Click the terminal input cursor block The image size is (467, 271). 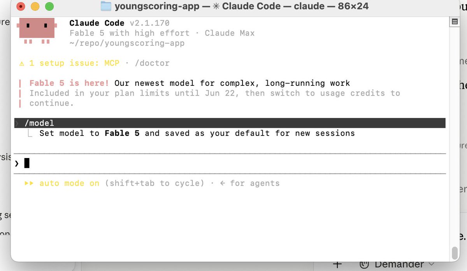[27, 163]
